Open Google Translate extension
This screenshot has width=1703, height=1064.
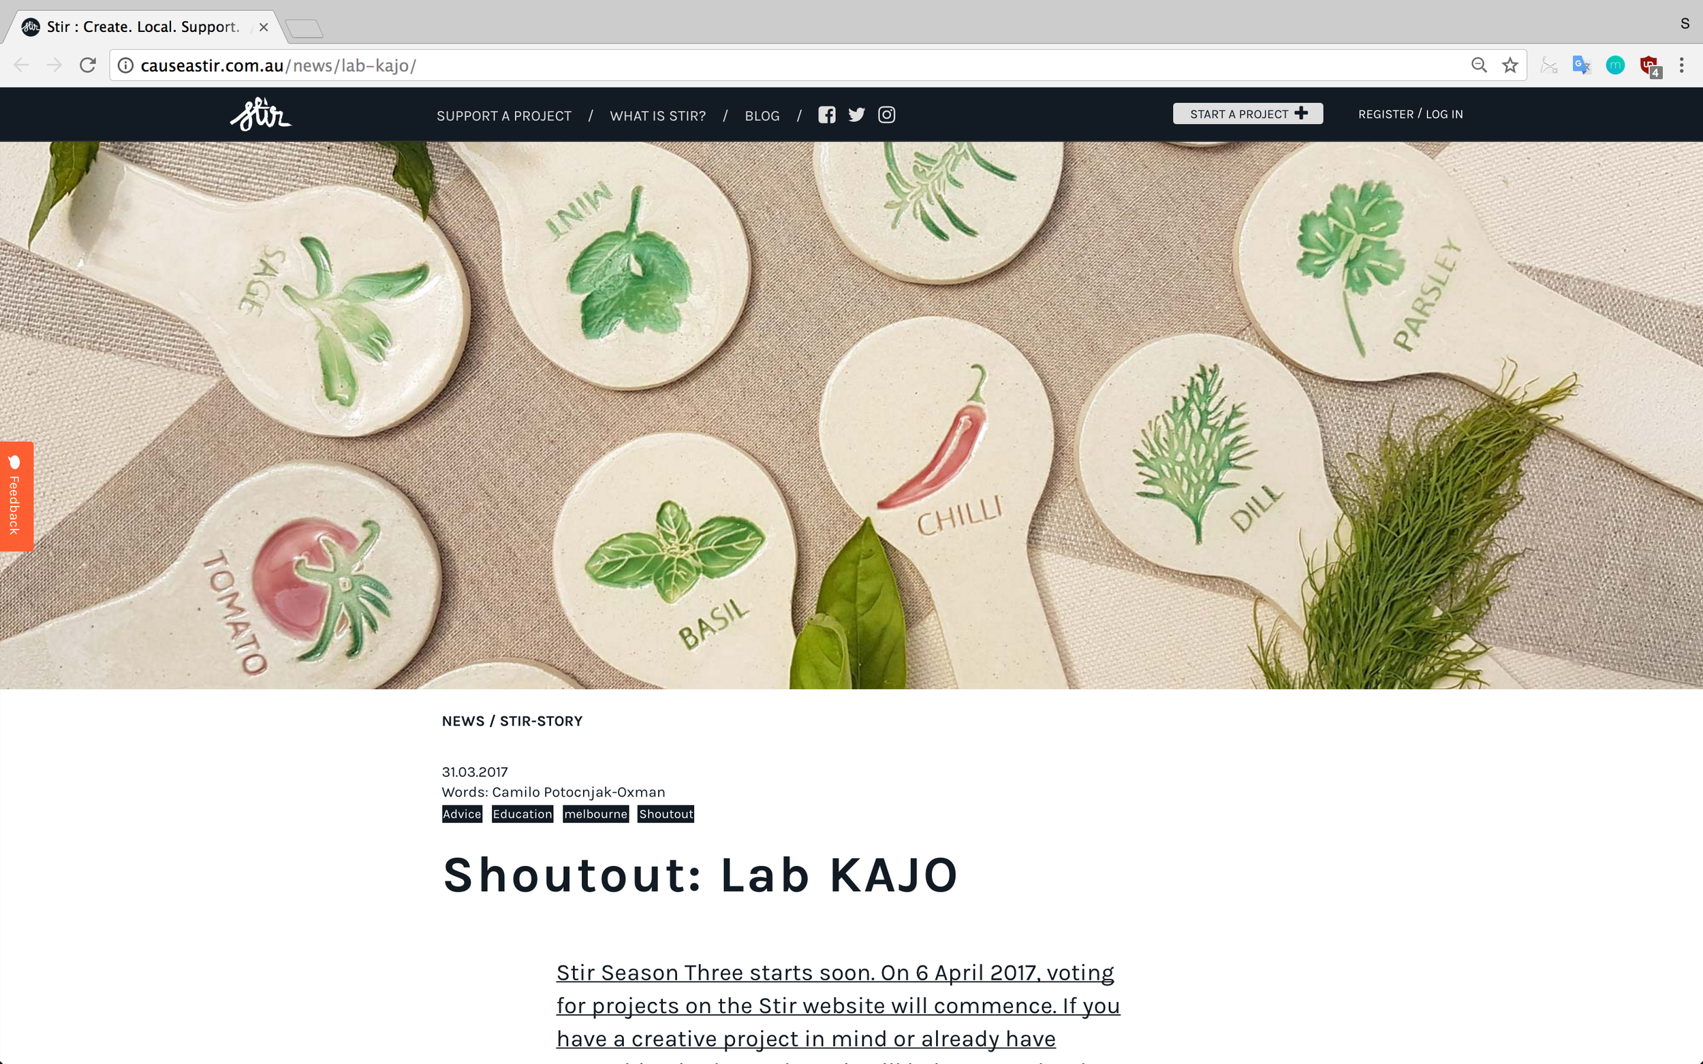pyautogui.click(x=1581, y=65)
